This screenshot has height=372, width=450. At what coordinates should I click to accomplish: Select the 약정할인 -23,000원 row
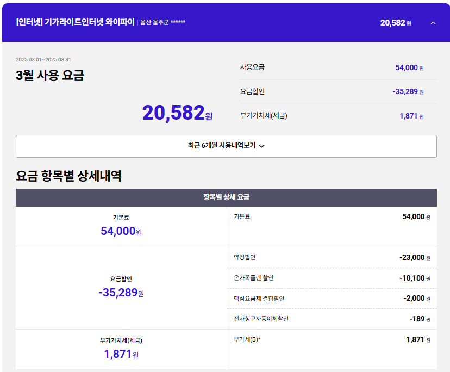coord(332,257)
